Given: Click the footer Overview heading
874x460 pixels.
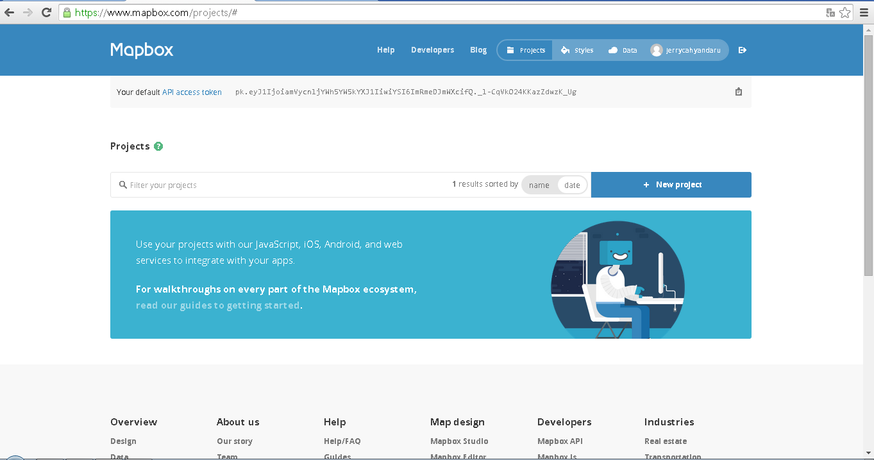Looking at the screenshot, I should point(133,422).
